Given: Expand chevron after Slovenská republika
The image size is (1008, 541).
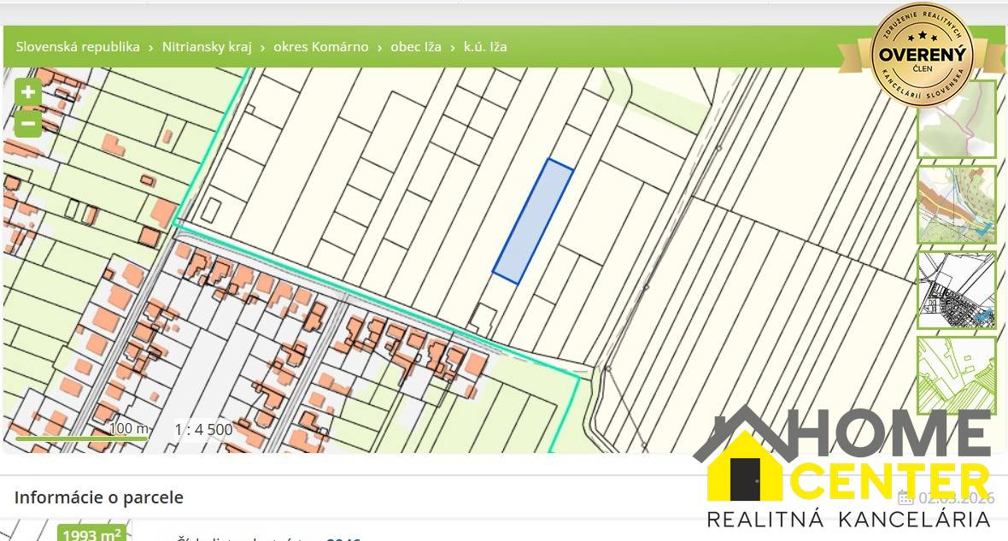Looking at the screenshot, I should (151, 48).
